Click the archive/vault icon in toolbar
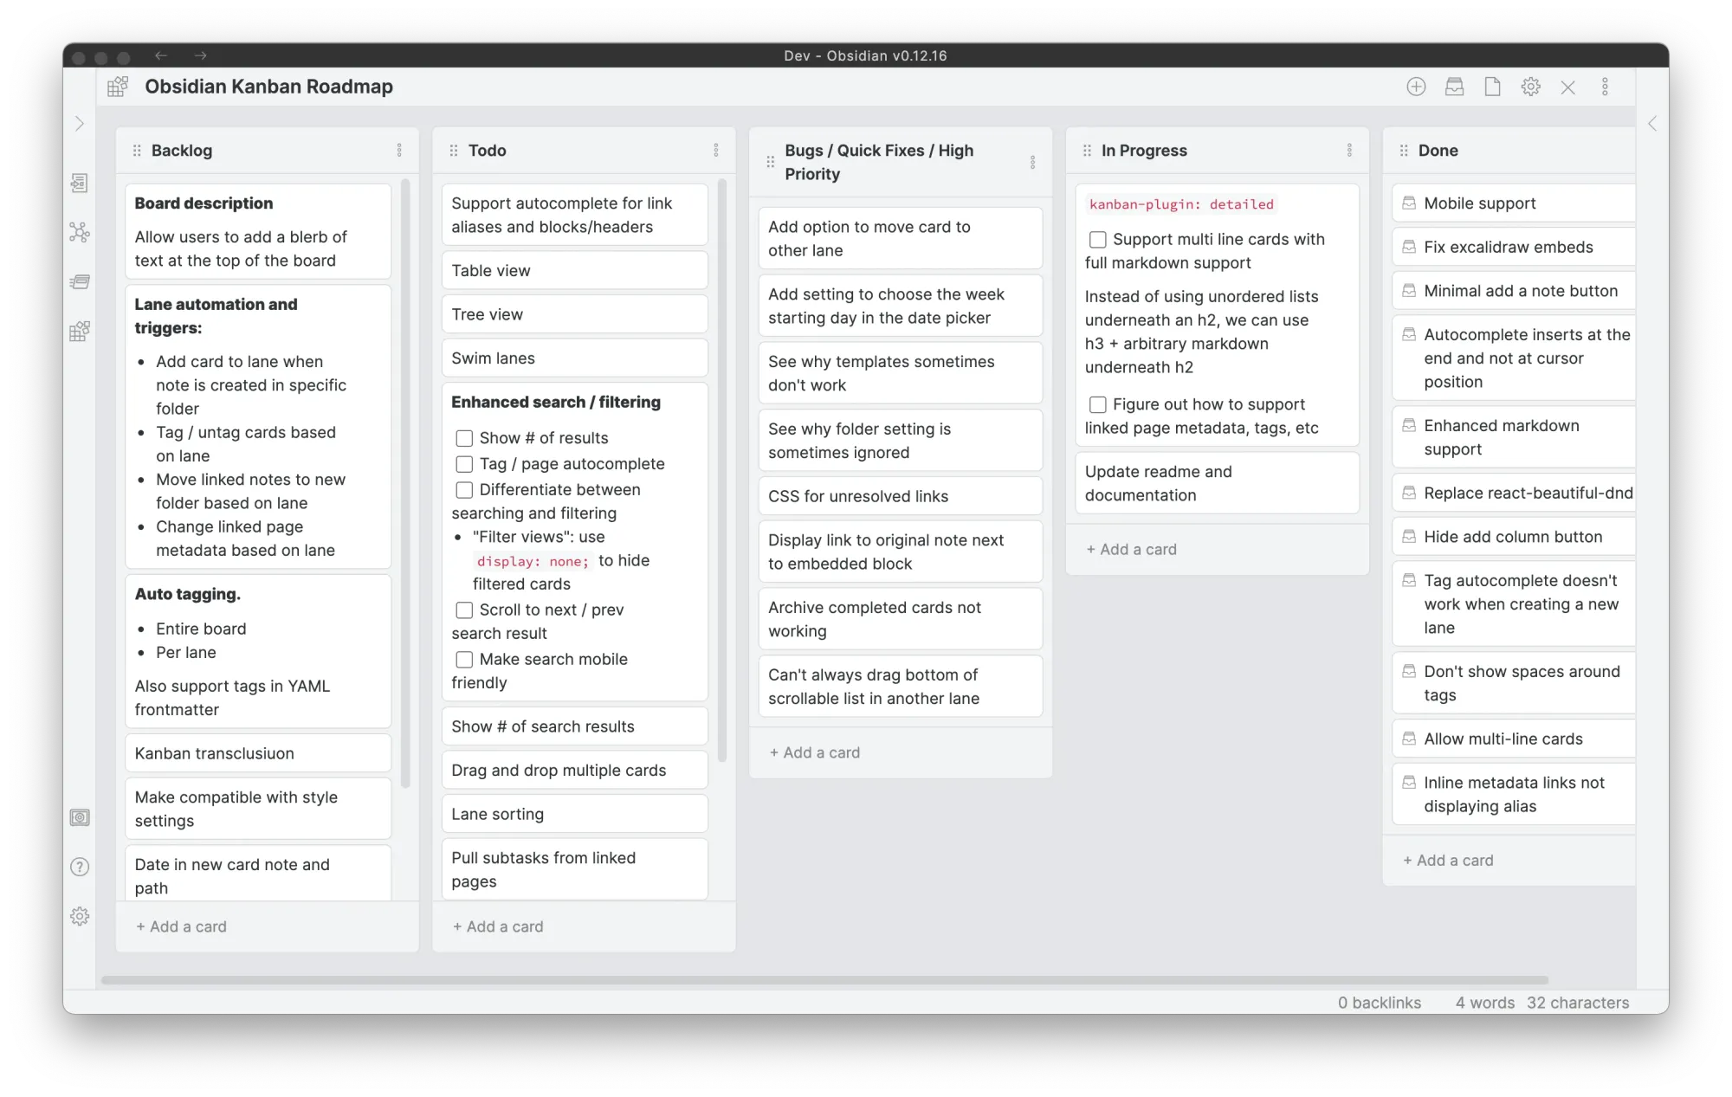The width and height of the screenshot is (1732, 1097). 1454,86
